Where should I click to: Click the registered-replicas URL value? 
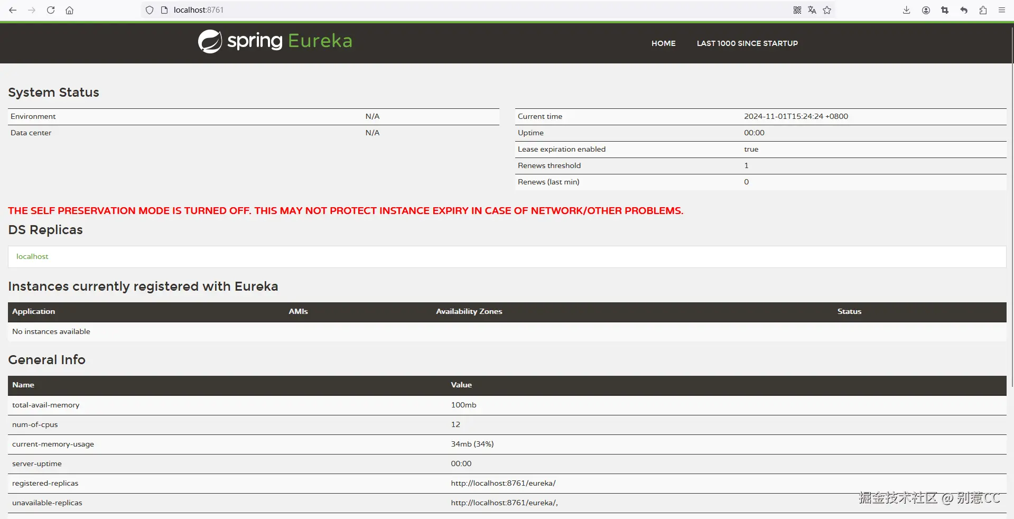[503, 483]
